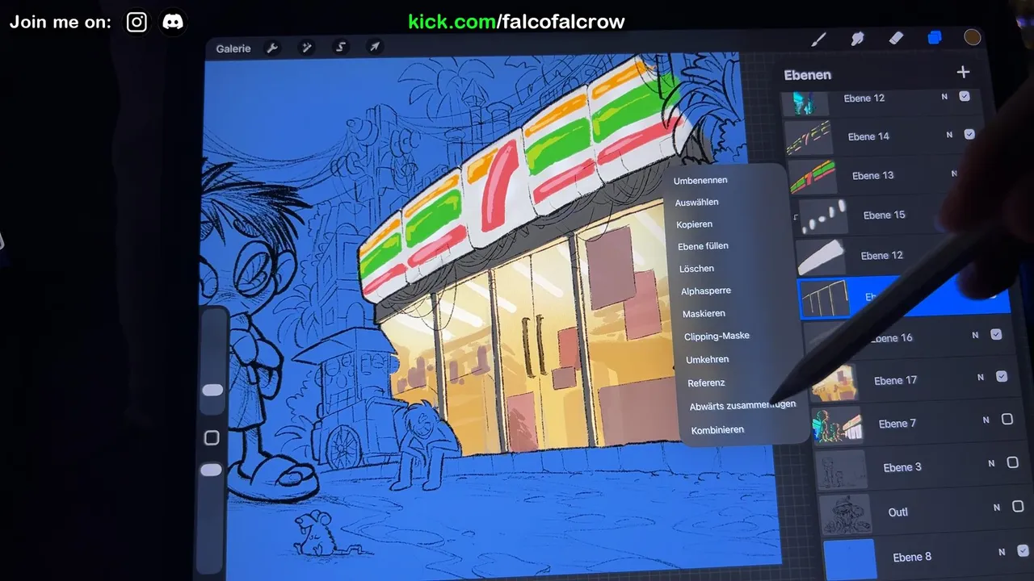
Task: Toggle the Layers panel icon
Action: [x=935, y=37]
